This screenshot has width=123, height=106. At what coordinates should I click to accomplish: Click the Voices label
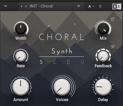[x=62, y=100]
